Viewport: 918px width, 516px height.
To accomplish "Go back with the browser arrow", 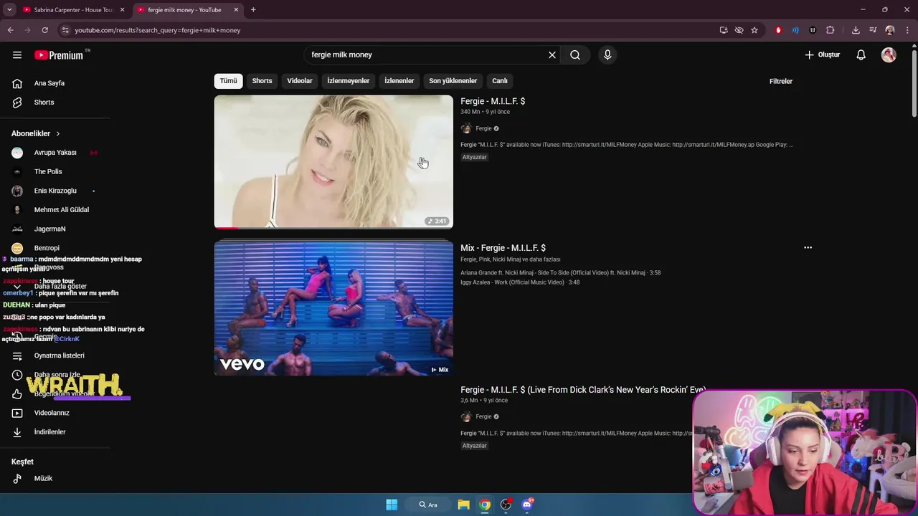I will click(10, 30).
